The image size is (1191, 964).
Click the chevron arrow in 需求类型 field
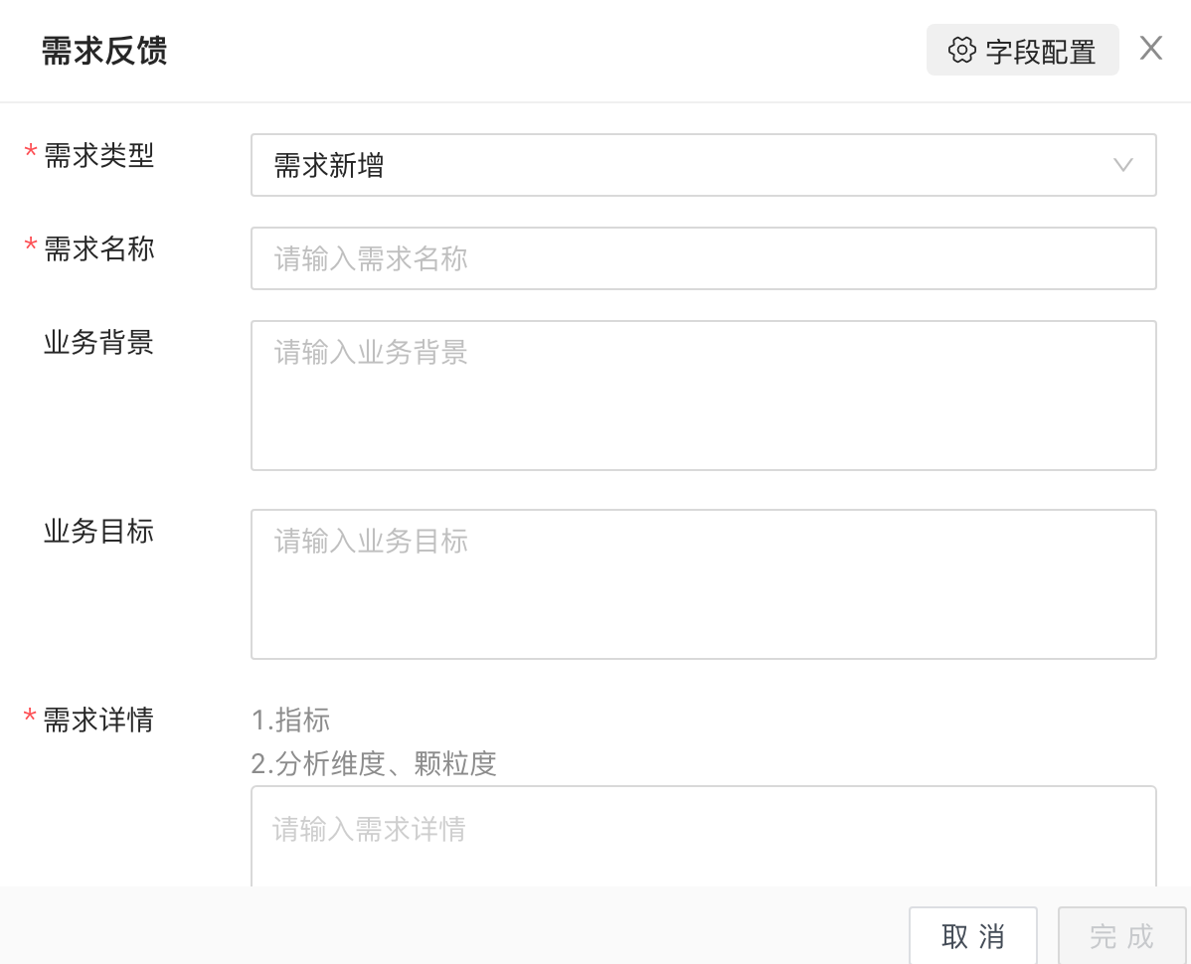coord(1123,165)
